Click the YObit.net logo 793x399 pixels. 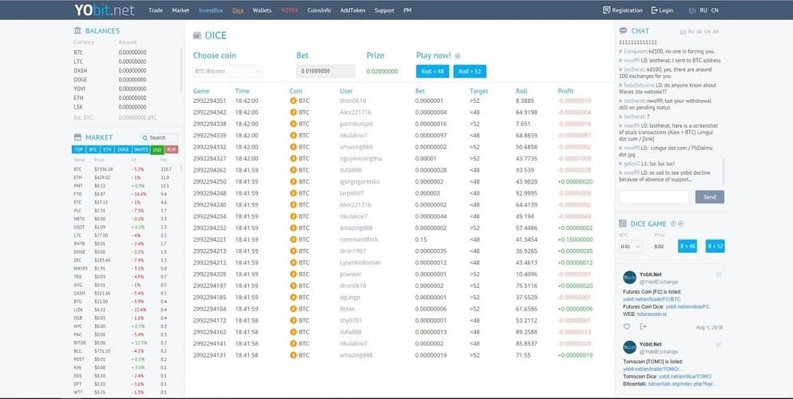[104, 10]
